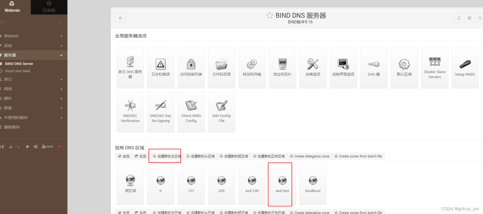Open the DNS Keys (DNS 键) icon
The width and height of the screenshot is (483, 214).
click(x=374, y=68)
